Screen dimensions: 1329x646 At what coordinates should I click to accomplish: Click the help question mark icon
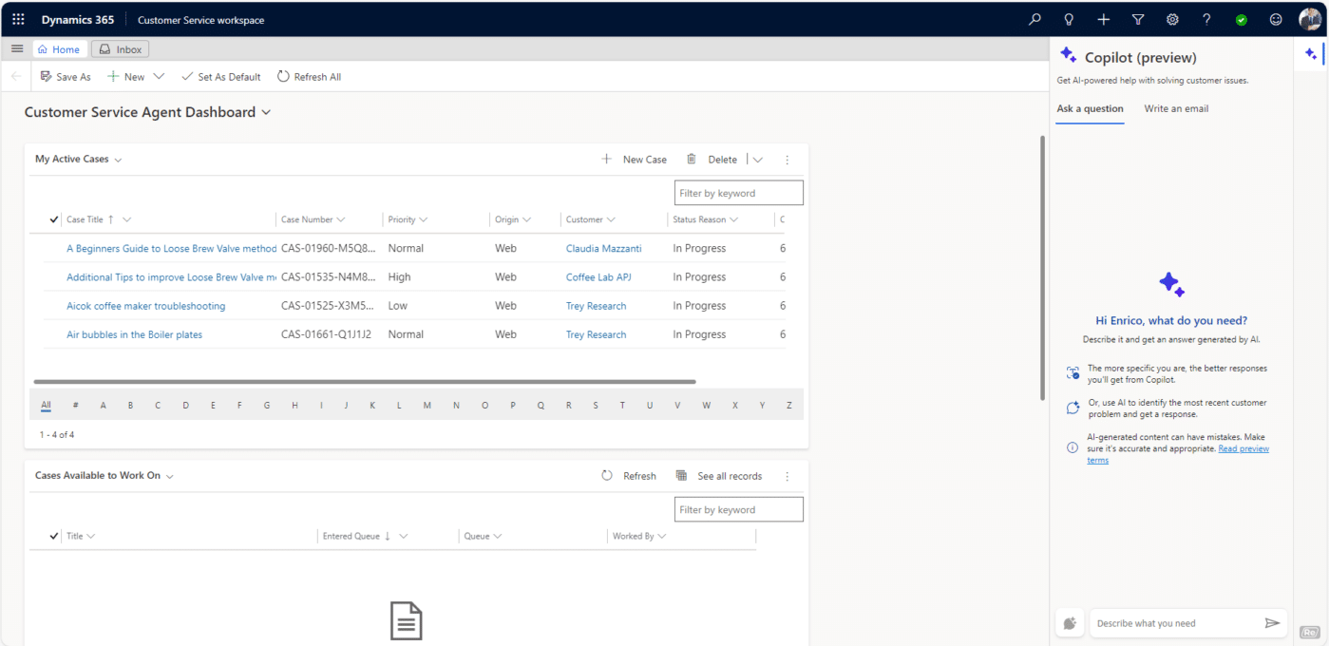click(1206, 19)
